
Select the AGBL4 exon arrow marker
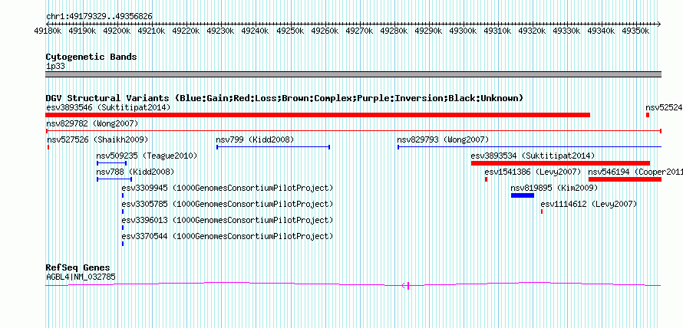tap(405, 286)
